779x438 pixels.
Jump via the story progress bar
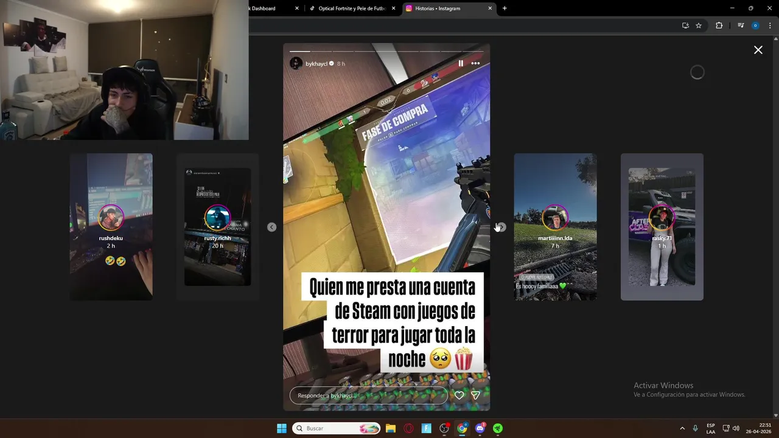[386, 50]
